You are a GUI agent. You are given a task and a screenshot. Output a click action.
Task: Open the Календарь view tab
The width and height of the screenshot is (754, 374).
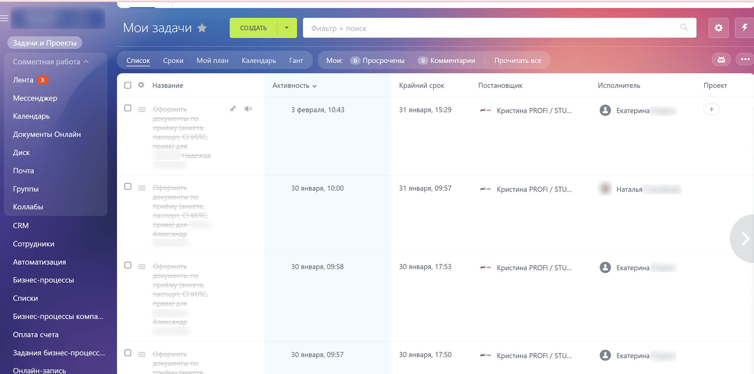pos(258,61)
